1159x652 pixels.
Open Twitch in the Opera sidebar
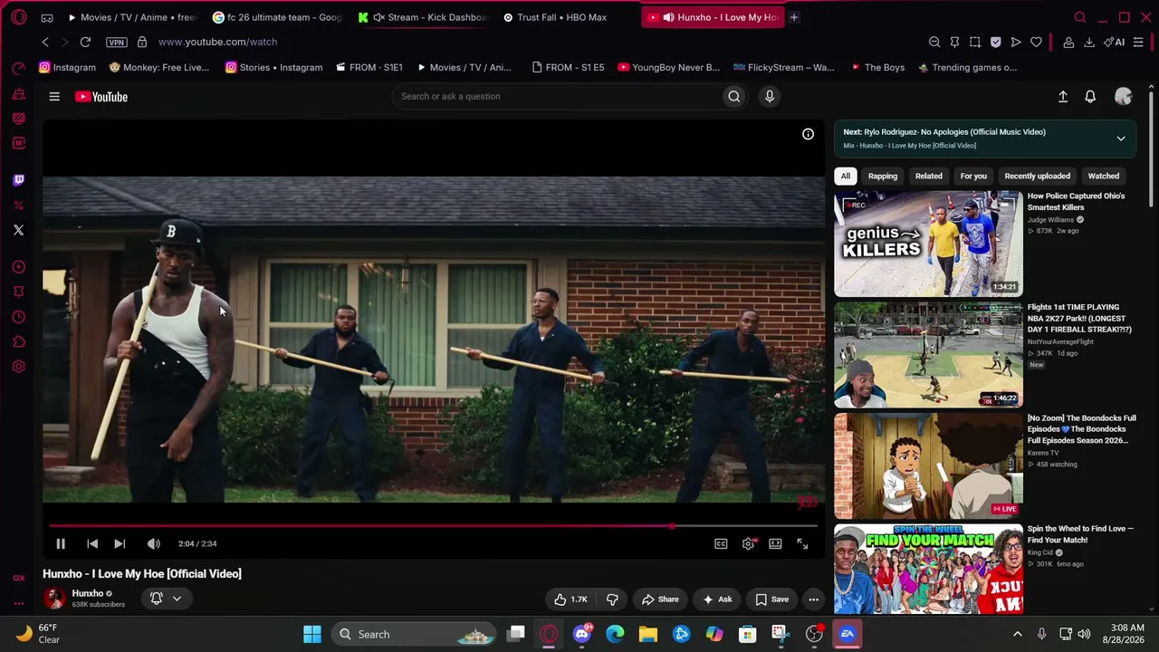pyautogui.click(x=18, y=180)
